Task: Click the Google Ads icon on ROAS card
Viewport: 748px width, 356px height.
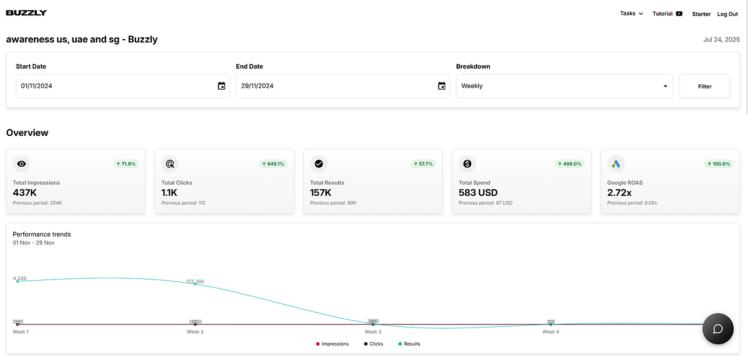Action: tap(616, 164)
